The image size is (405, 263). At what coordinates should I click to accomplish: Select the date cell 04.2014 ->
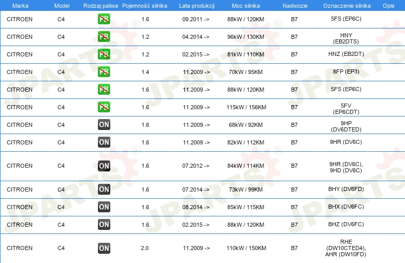[x=196, y=37]
